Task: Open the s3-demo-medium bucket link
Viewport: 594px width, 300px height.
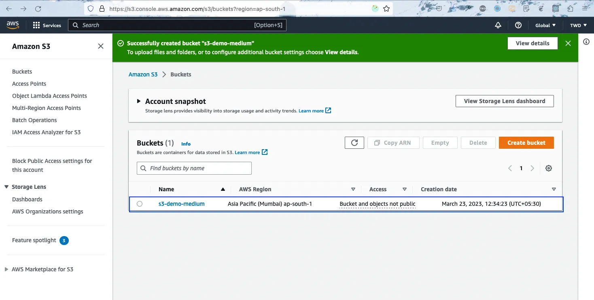Action: click(x=182, y=204)
